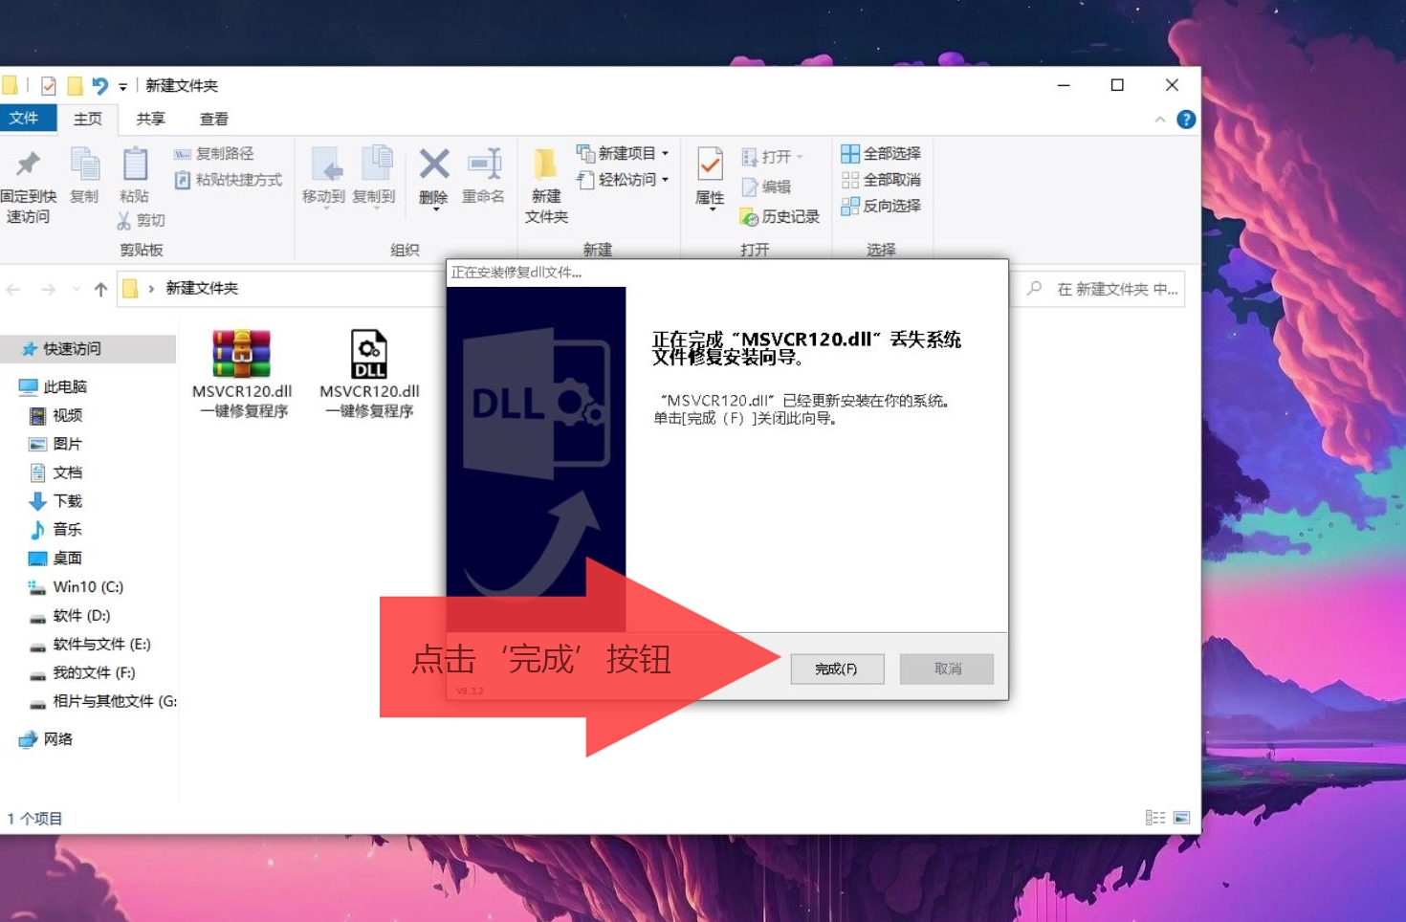Click the forward navigation arrow
Viewport: 1406px width, 922px height.
[x=48, y=289]
